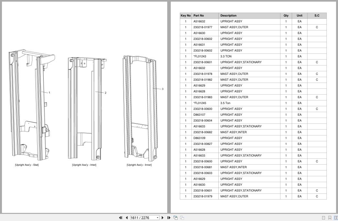This screenshot has width=338, height=221.
Task: Select part number 230218-01978
Action: pos(202,74)
